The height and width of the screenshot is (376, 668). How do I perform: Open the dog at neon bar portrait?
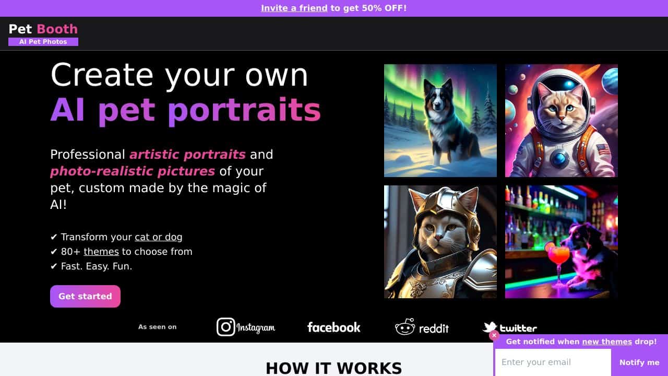(562, 242)
